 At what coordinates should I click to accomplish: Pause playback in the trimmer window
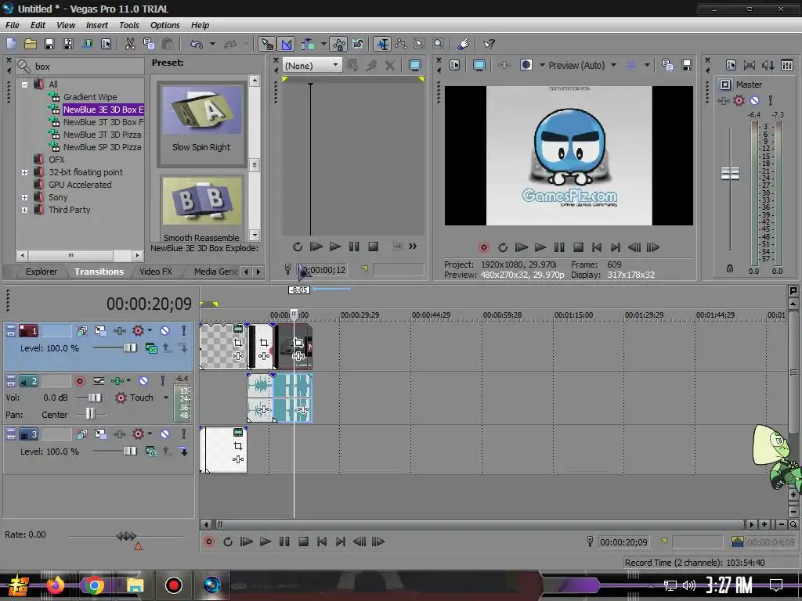point(354,247)
